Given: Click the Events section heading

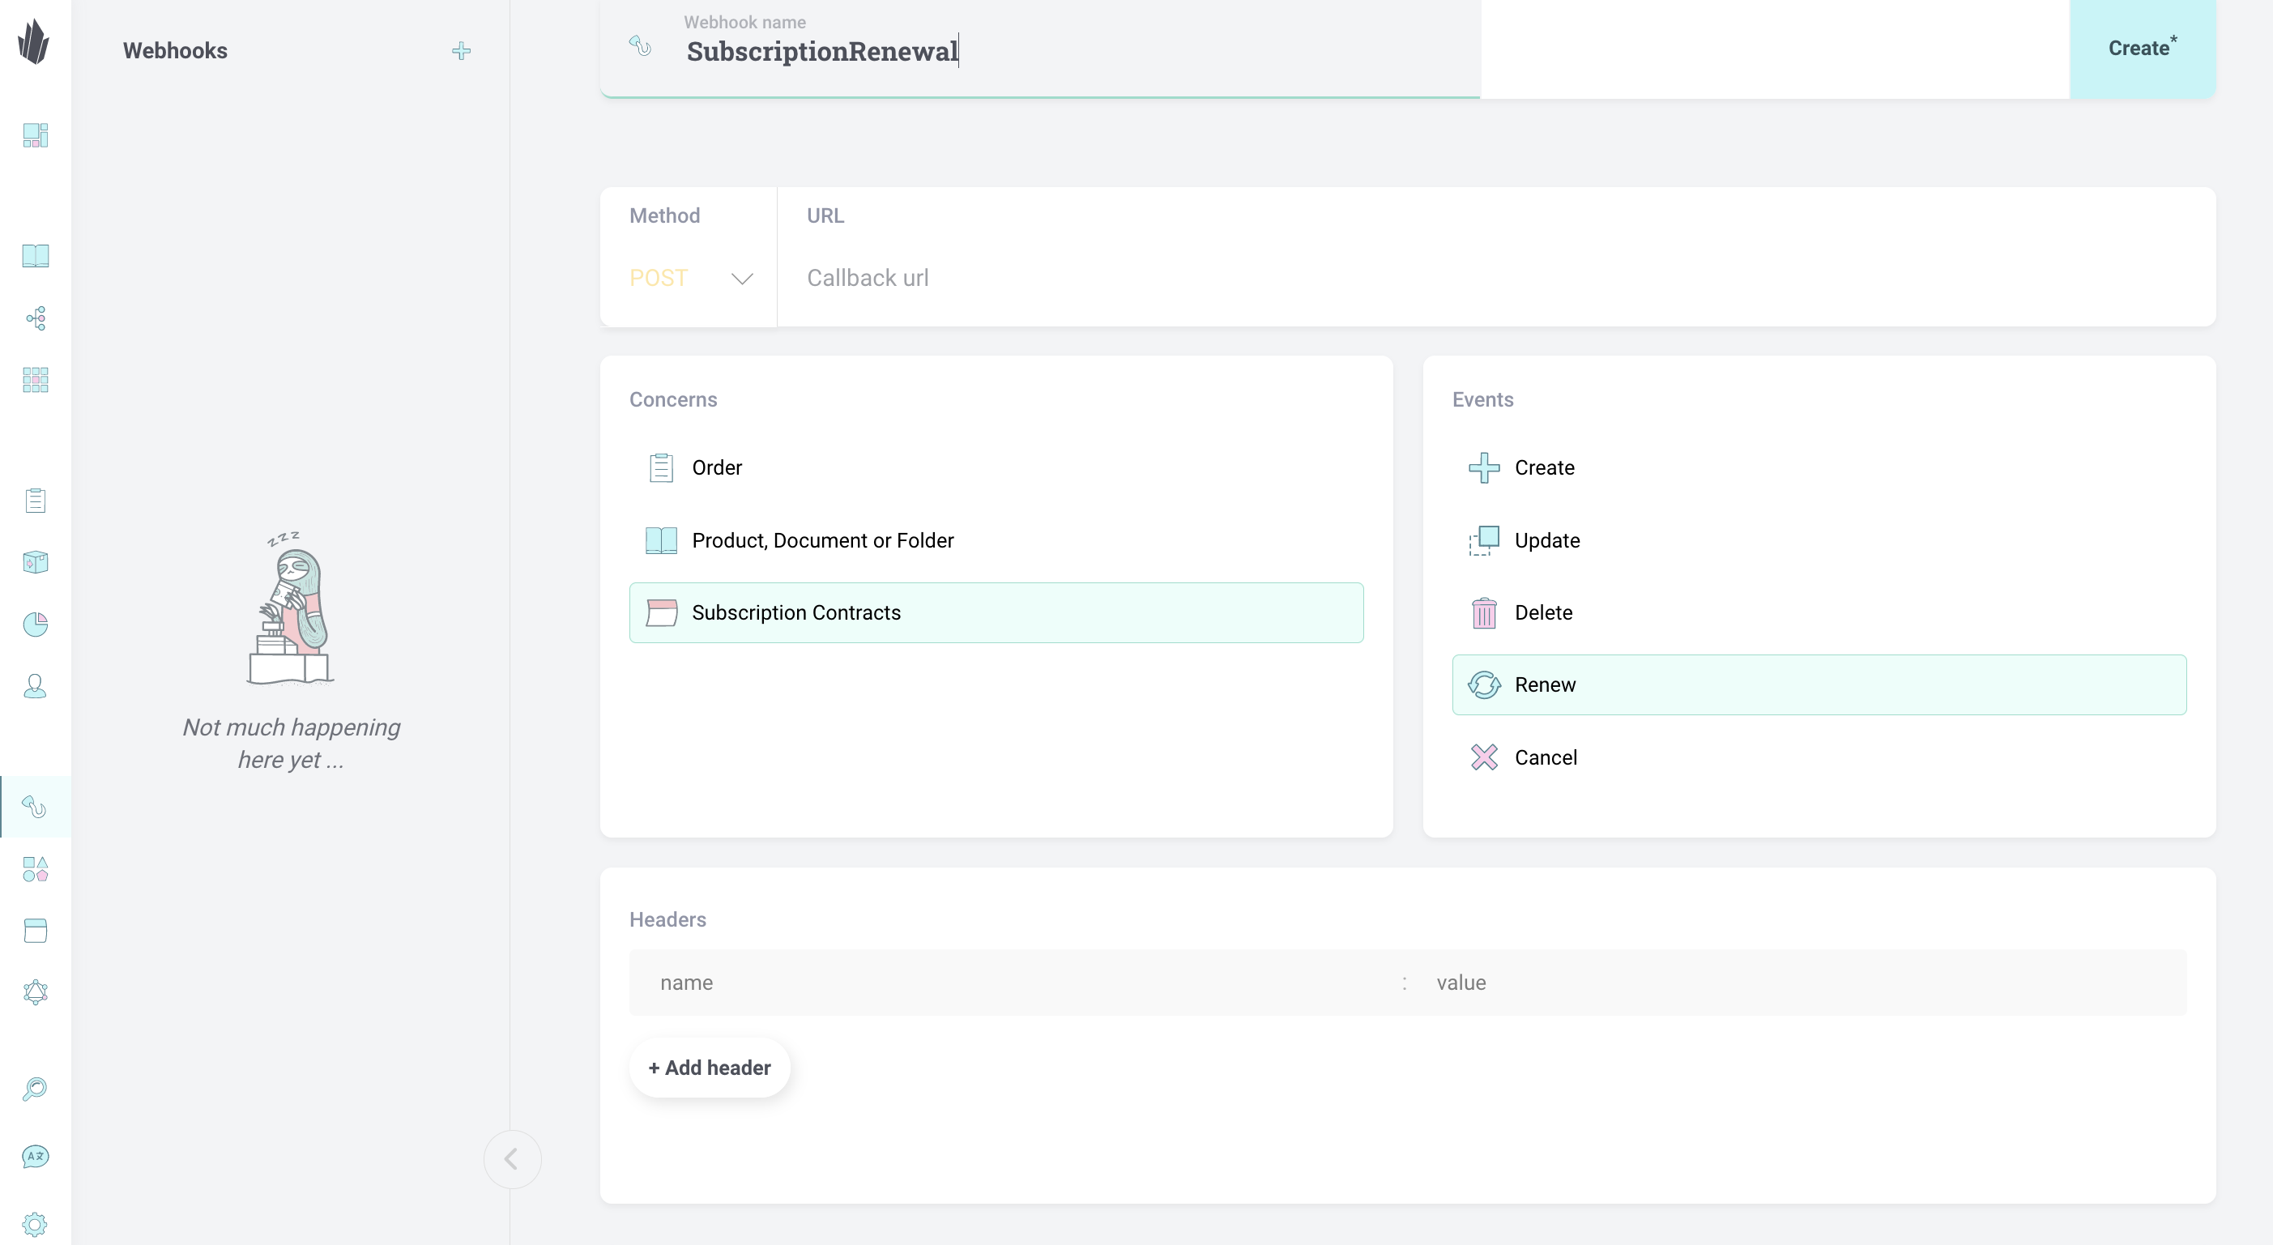Looking at the screenshot, I should (x=1482, y=399).
